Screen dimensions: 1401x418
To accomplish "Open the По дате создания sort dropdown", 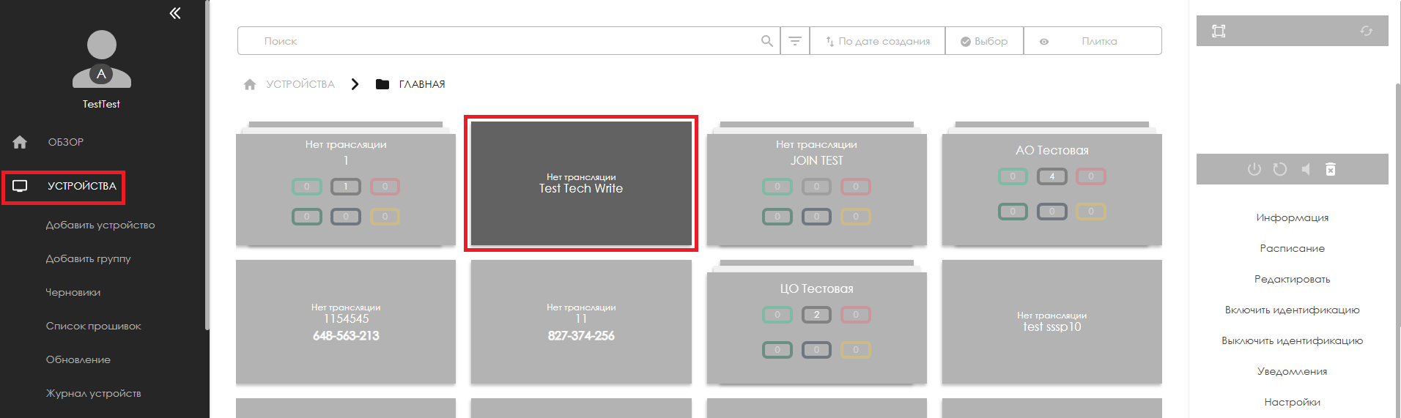I will pyautogui.click(x=877, y=41).
